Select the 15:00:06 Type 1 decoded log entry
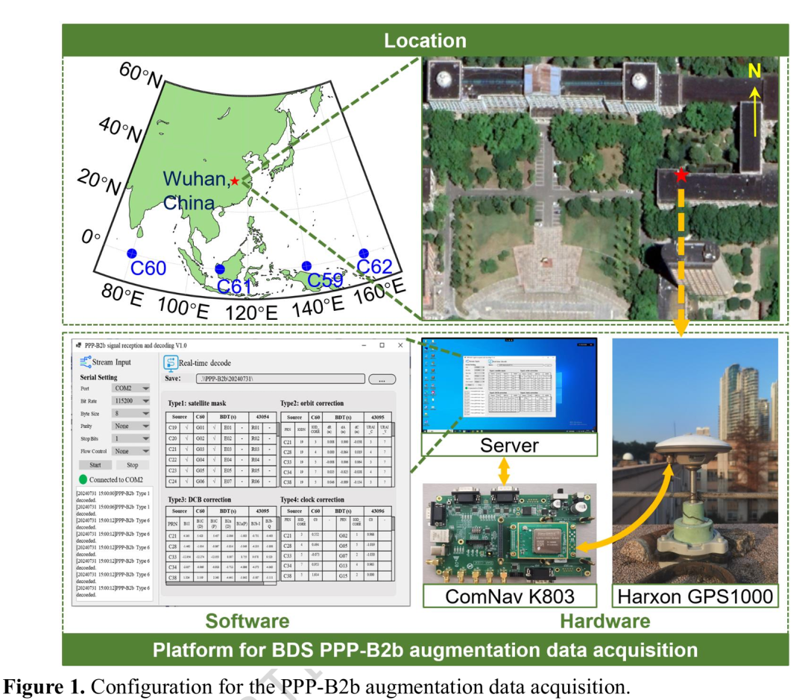Image resolution: width=805 pixels, height=700 pixels. click(x=113, y=510)
